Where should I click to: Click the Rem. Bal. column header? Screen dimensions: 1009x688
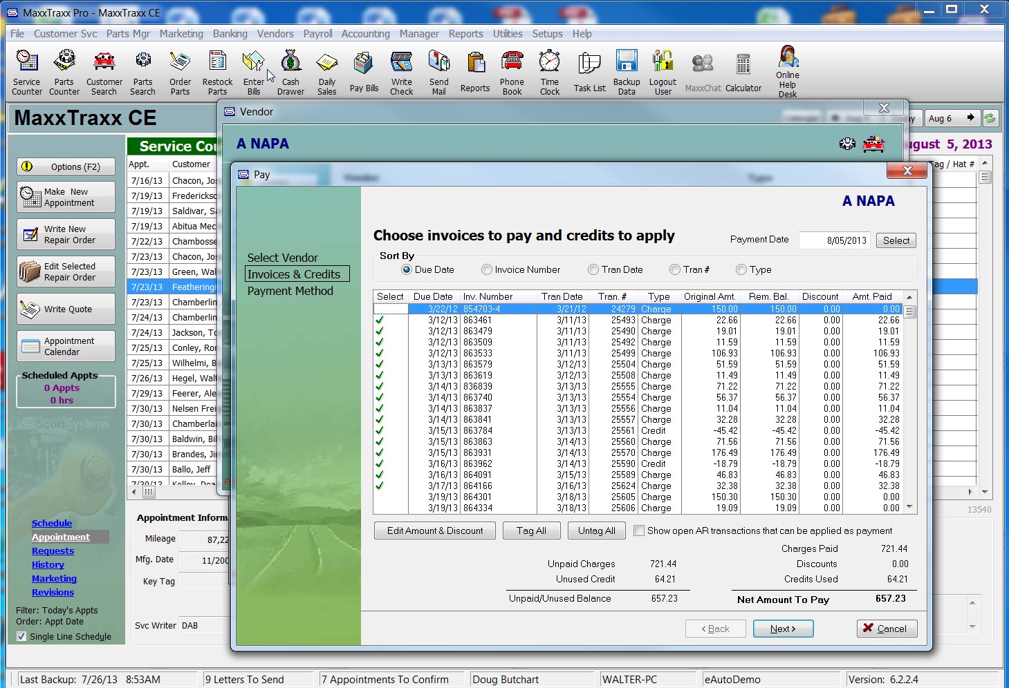768,296
